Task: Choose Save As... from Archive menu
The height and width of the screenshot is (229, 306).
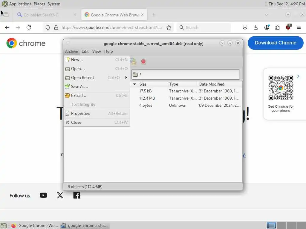Action: click(97, 86)
